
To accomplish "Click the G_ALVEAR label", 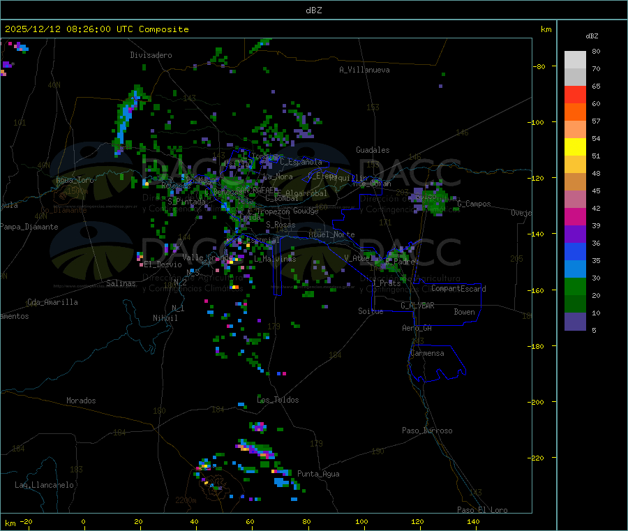I will pyautogui.click(x=418, y=306).
